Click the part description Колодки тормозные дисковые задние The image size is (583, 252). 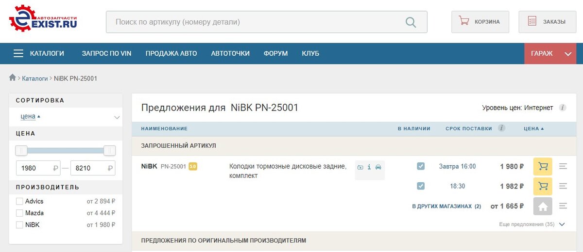(x=288, y=171)
